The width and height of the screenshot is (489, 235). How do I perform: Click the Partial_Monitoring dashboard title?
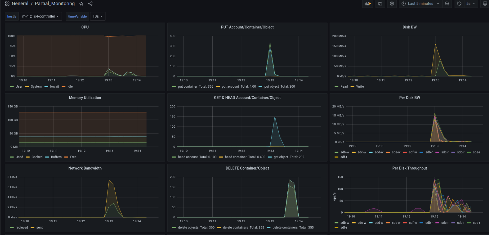point(55,4)
